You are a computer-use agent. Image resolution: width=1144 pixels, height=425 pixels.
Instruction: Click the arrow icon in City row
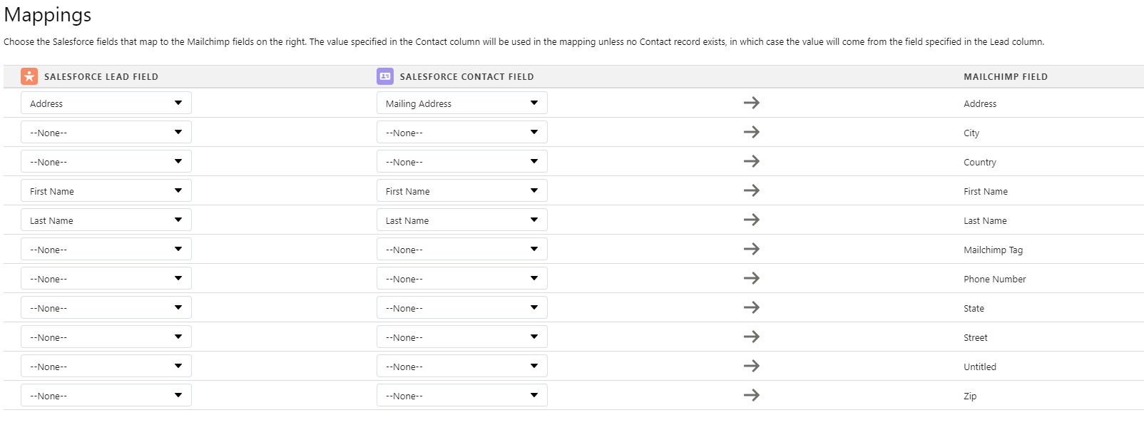751,132
